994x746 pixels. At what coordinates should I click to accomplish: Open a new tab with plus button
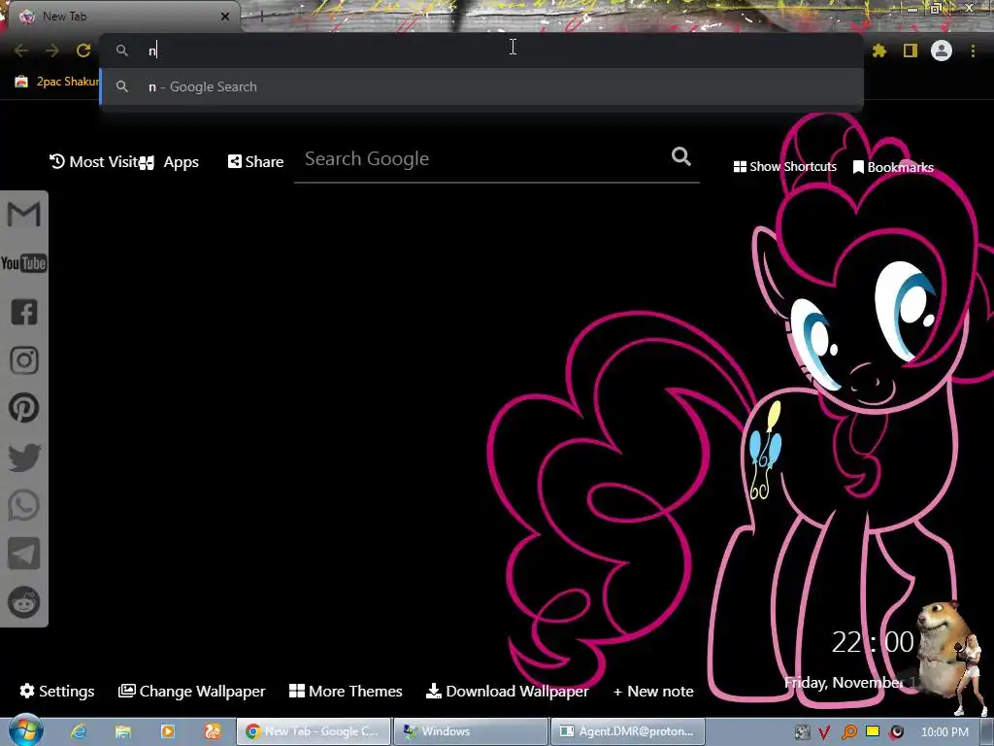point(260,17)
